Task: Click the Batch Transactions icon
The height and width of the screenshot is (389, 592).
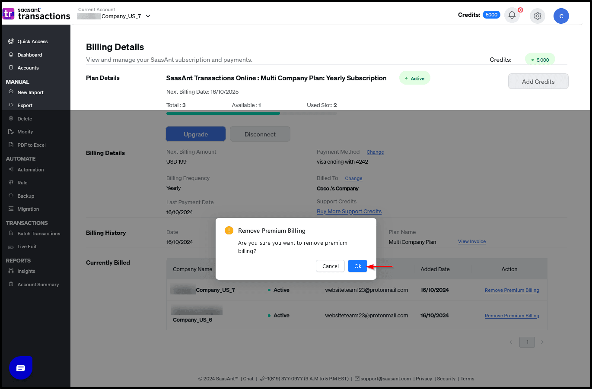Action: click(x=11, y=233)
